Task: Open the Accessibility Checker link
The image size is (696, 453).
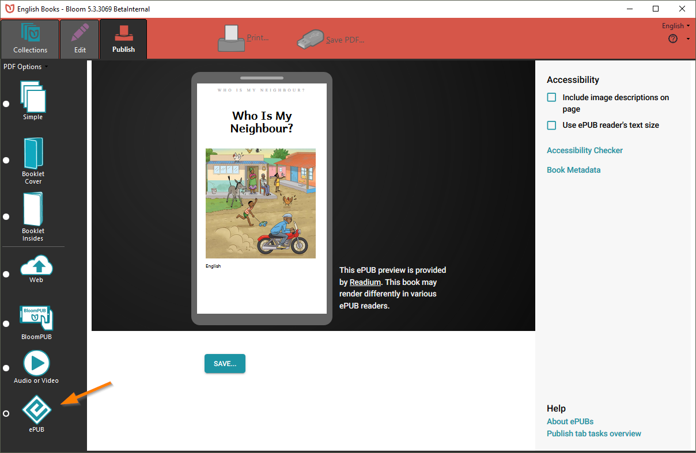Action: 584,150
